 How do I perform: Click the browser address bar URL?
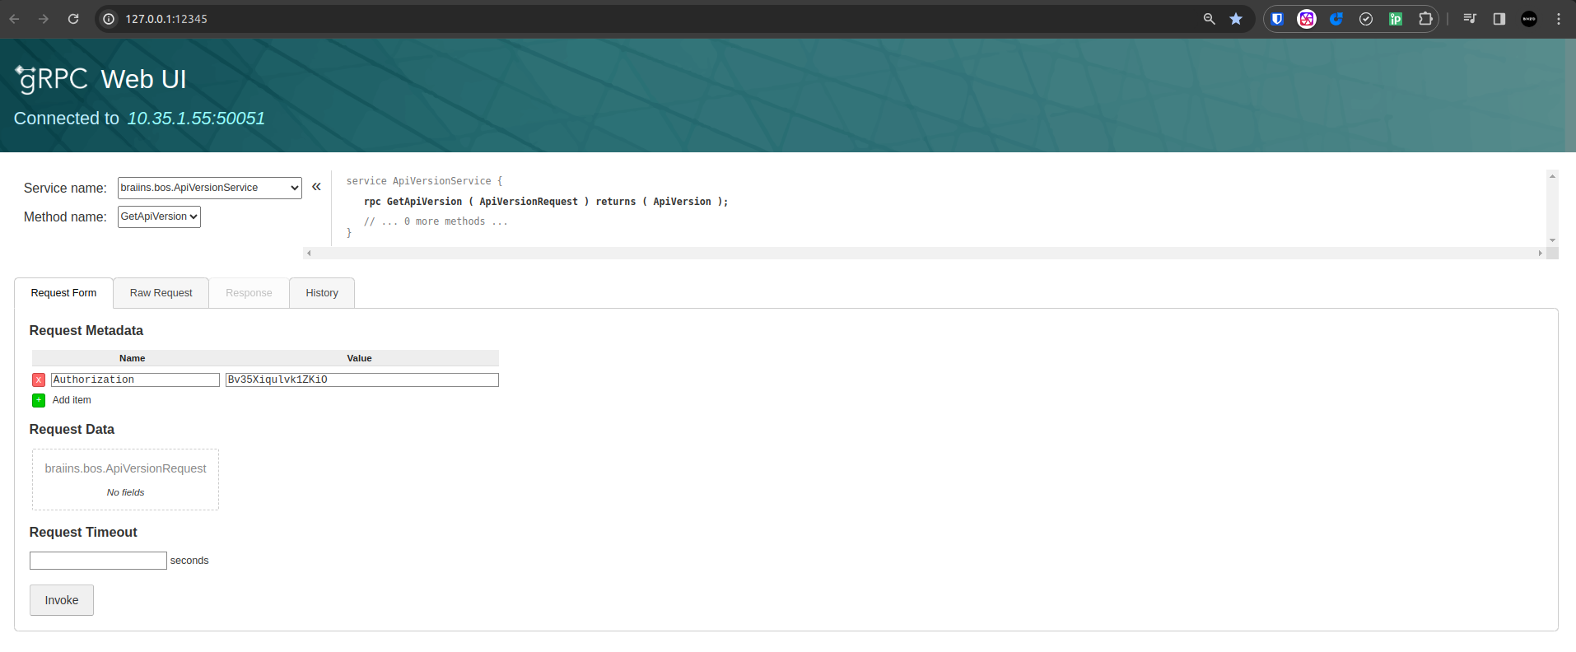click(166, 19)
